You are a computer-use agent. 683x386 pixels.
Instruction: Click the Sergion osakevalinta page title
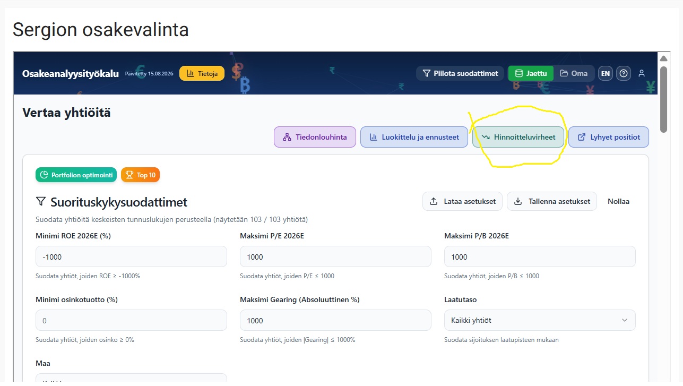point(100,29)
